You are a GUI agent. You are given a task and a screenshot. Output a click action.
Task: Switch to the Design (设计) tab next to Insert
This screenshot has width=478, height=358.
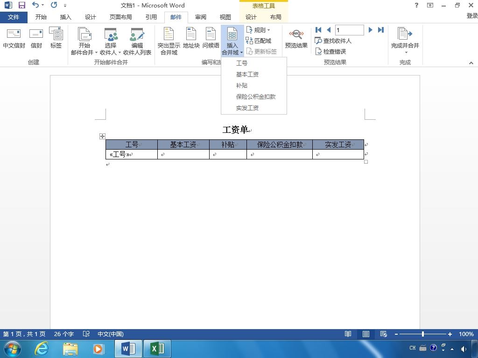pos(90,17)
